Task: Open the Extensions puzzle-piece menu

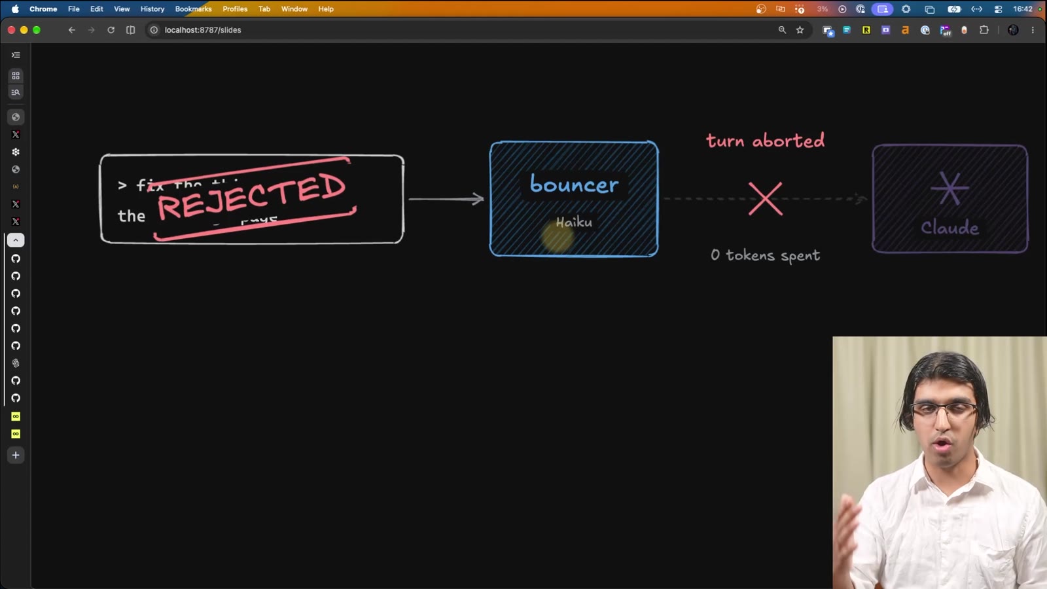Action: coord(984,30)
